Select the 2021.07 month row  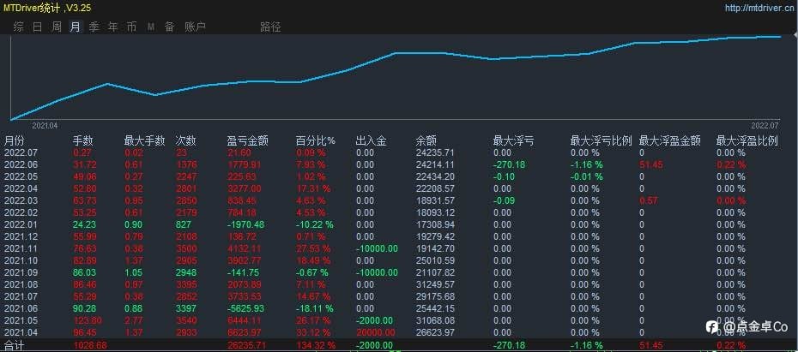point(399,296)
